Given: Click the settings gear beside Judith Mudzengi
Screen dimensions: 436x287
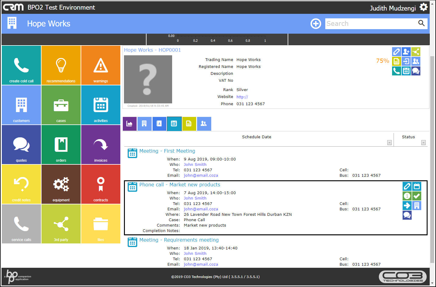Looking at the screenshot, I should 424,7.
